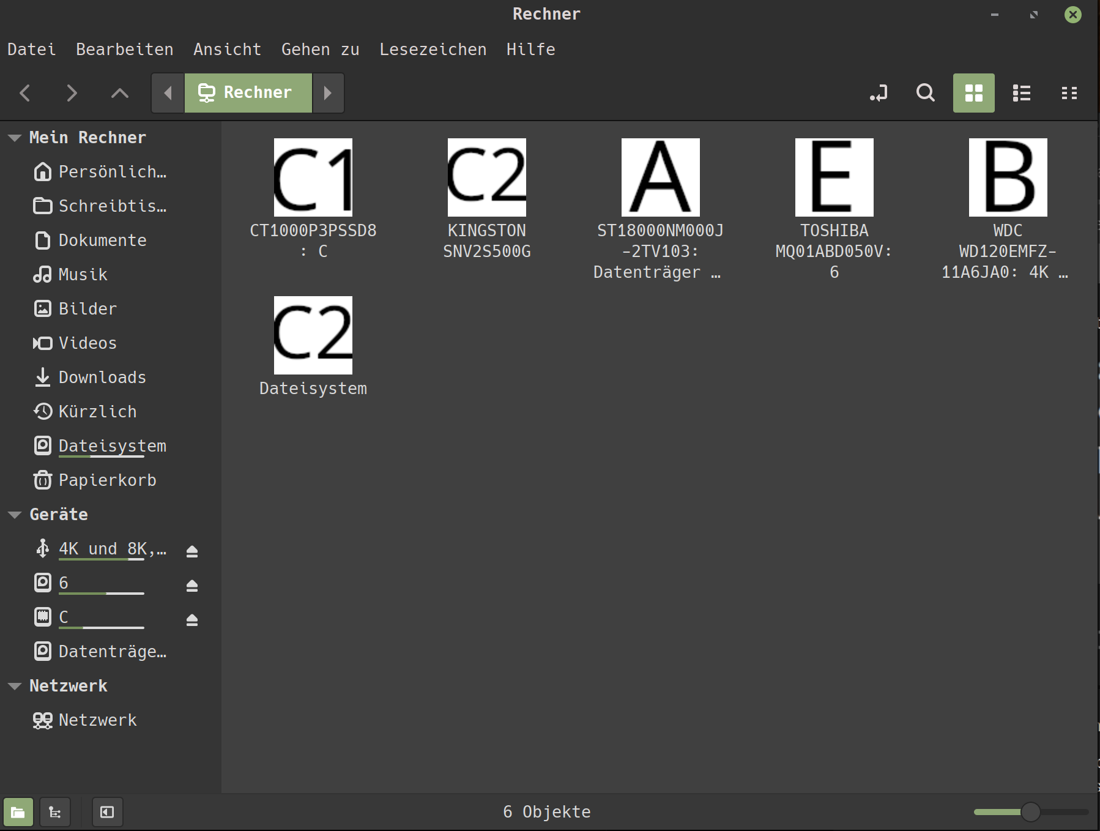Select the ST18000NM000J drive icon
This screenshot has width=1100, height=831.
click(x=661, y=177)
